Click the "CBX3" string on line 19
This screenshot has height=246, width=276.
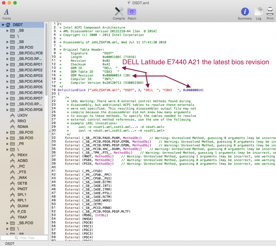point(171,90)
